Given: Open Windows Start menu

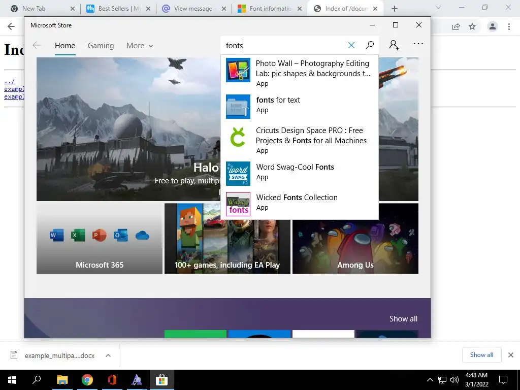Looking at the screenshot, I should tap(12, 380).
